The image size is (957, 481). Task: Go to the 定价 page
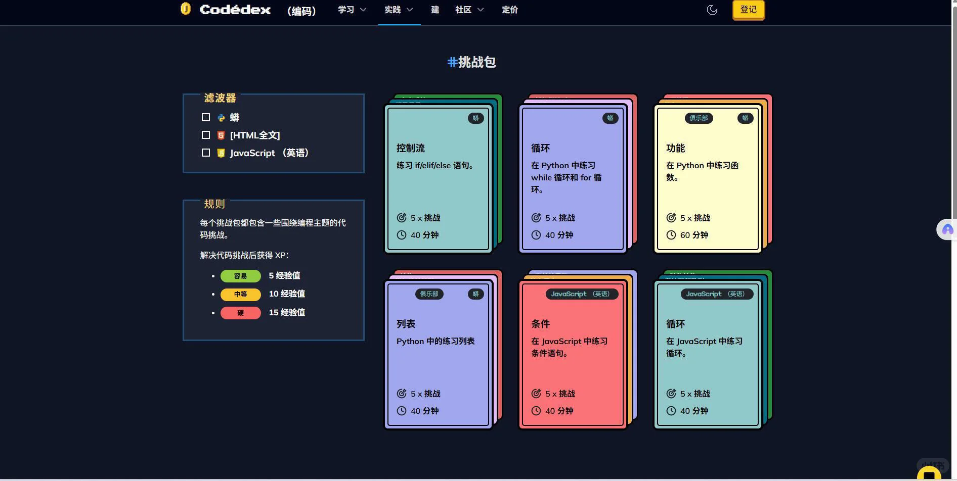coord(509,10)
